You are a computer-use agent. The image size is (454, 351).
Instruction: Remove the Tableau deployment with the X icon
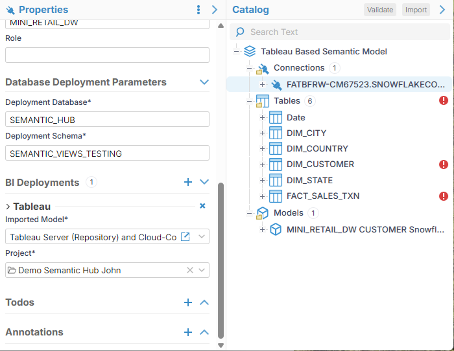pyautogui.click(x=202, y=206)
